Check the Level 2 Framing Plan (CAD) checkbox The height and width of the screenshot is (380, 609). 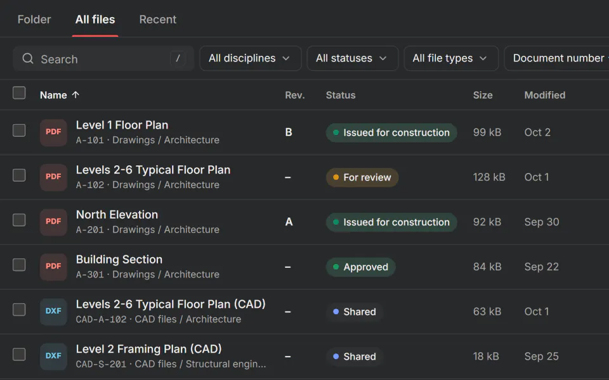(x=19, y=355)
